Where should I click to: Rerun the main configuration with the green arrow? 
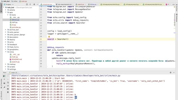pyautogui.click(x=4, y=76)
